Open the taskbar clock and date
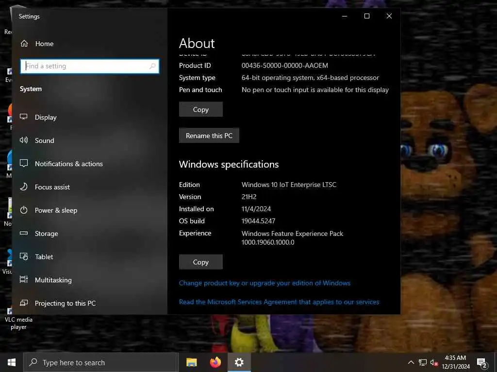The width and height of the screenshot is (497, 372). 455,362
